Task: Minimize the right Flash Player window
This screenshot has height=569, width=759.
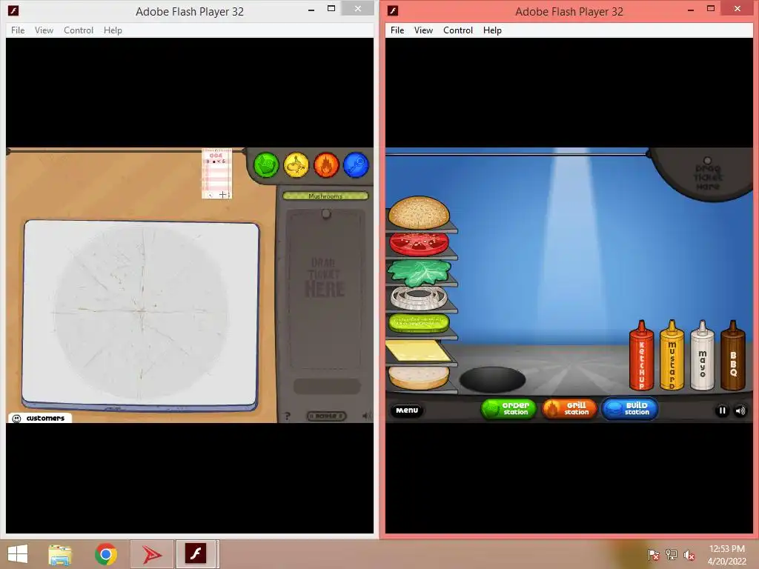Action: click(x=691, y=10)
